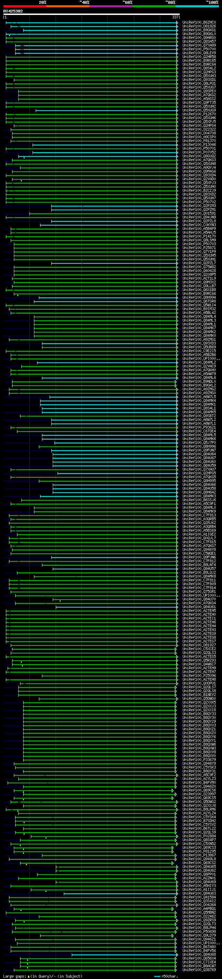Click the purple ~60% identity legend segment

111,6
